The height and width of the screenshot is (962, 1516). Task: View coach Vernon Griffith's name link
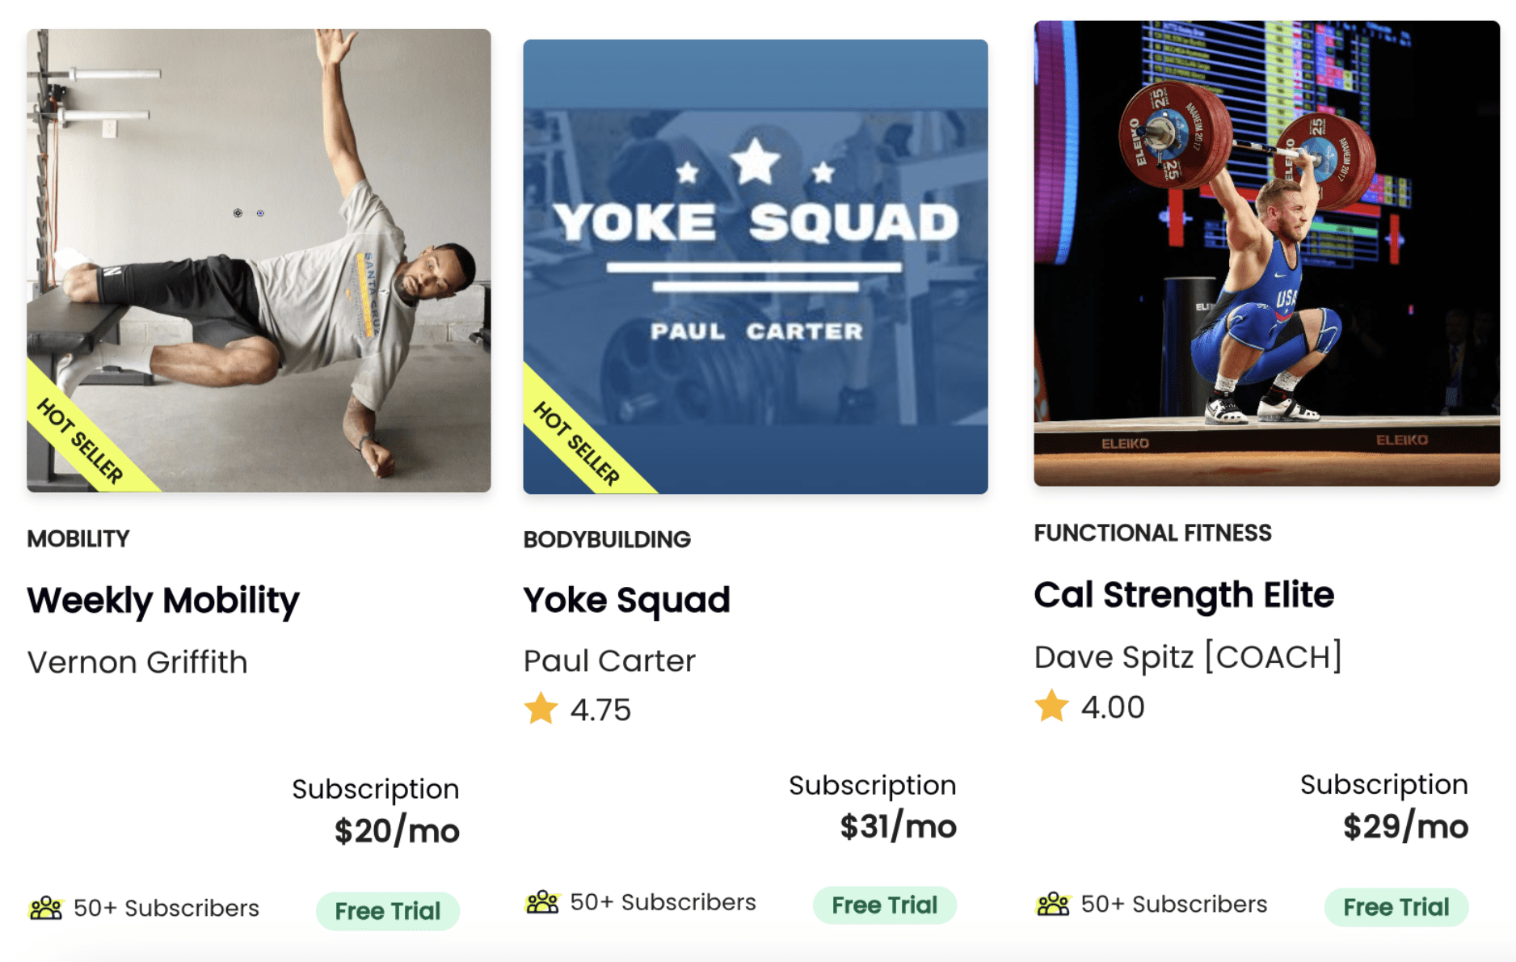137,662
